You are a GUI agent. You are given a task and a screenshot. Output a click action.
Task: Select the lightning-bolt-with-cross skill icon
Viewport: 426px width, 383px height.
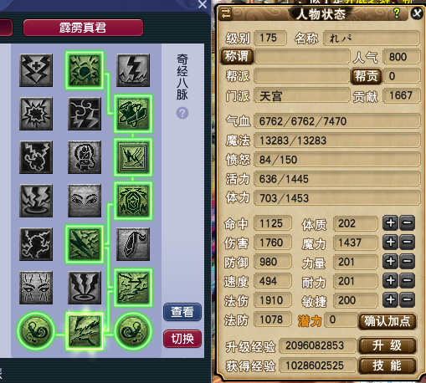(36, 70)
